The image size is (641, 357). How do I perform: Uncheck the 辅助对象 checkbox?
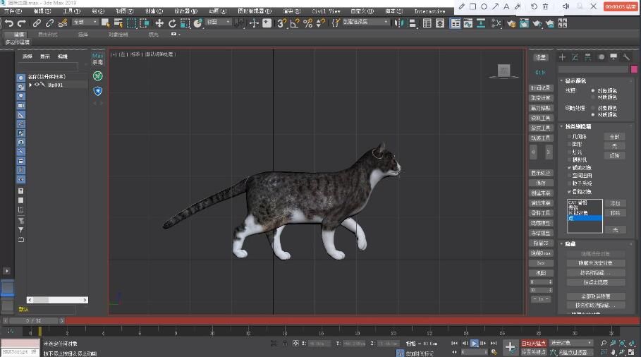point(569,168)
